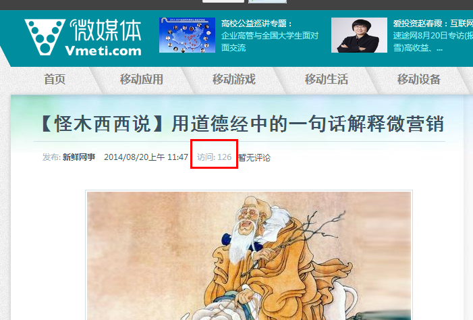This screenshot has height=320, width=473.
Task: Go to the 首页 navigation tab
Action: click(x=55, y=80)
